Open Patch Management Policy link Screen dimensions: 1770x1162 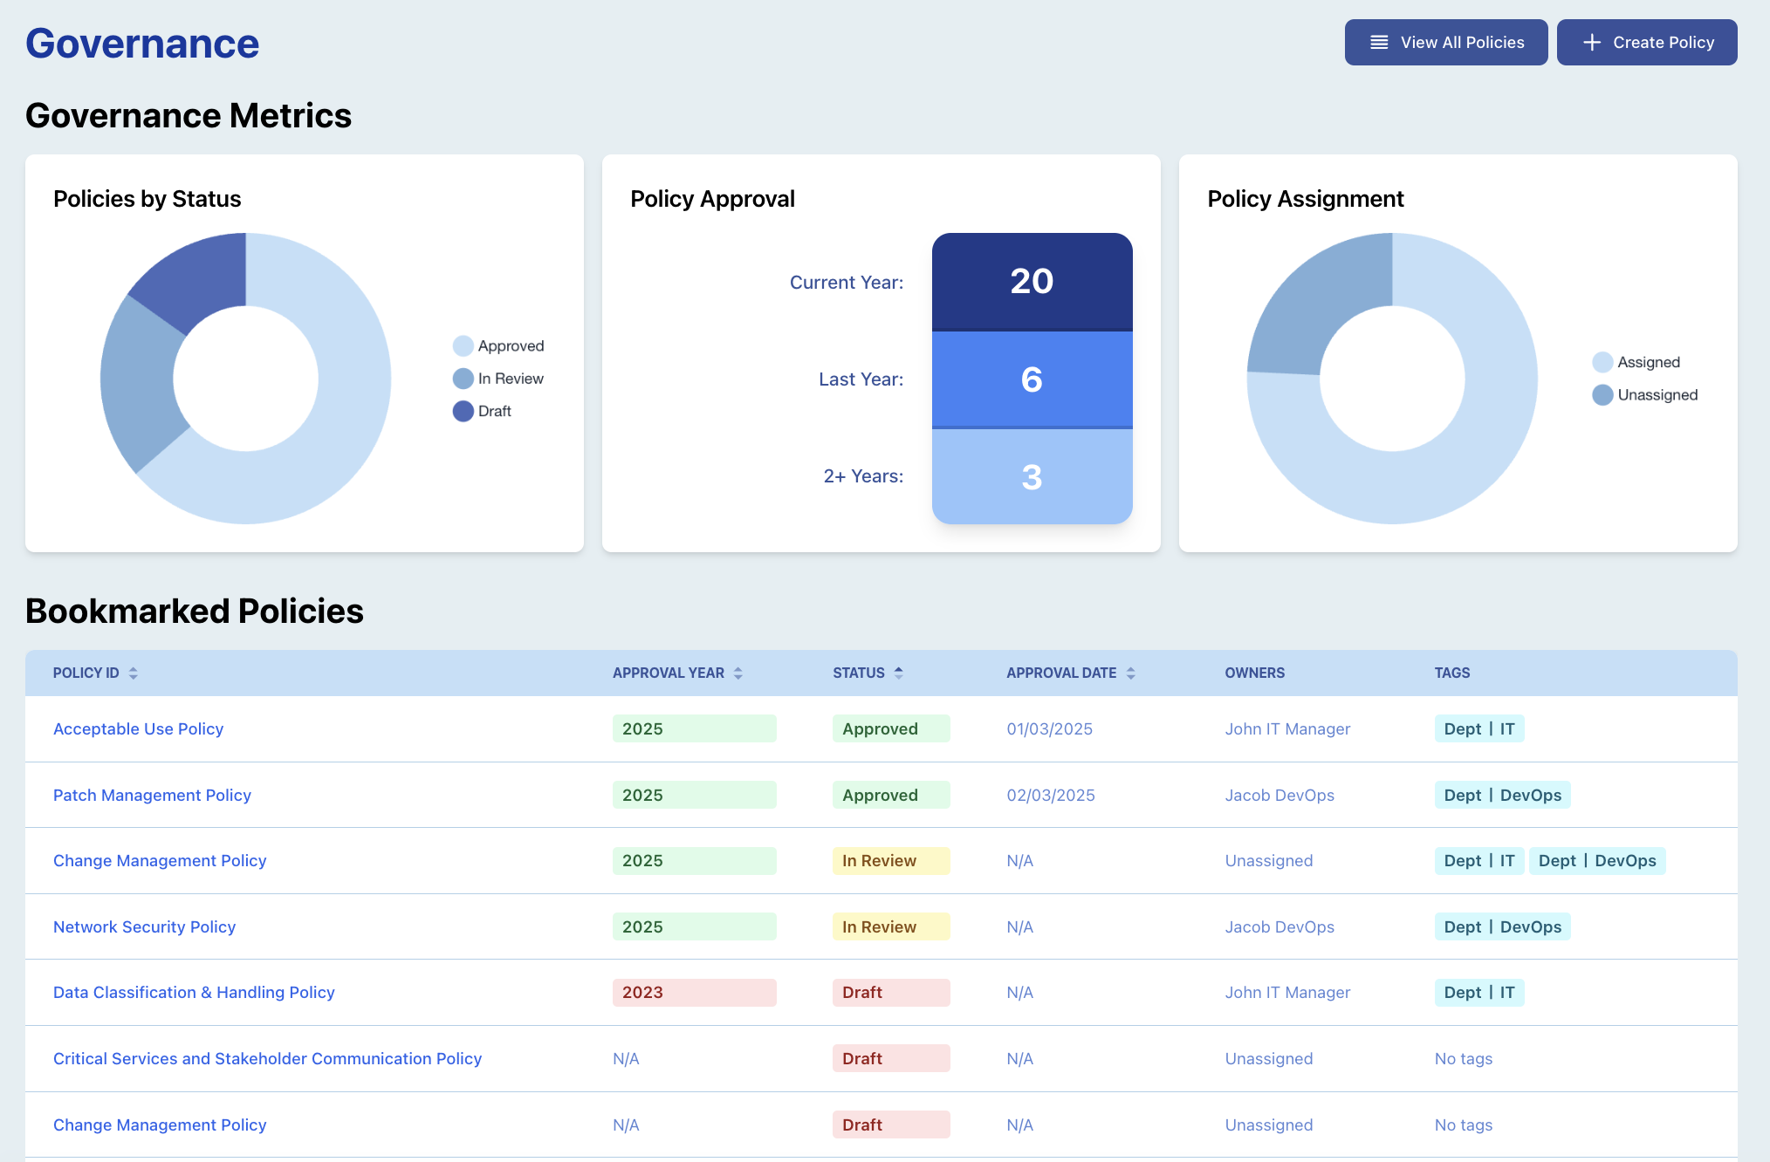152,796
